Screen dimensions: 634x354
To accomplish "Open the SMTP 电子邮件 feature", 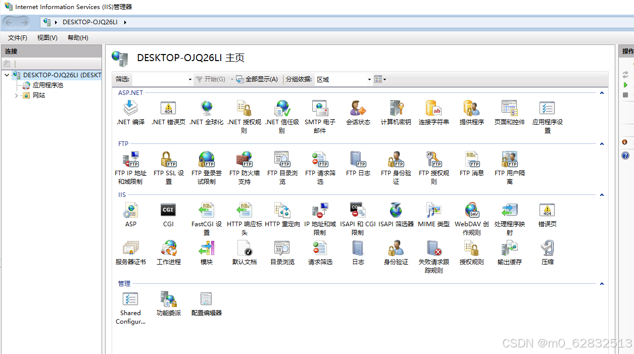I will [x=320, y=117].
